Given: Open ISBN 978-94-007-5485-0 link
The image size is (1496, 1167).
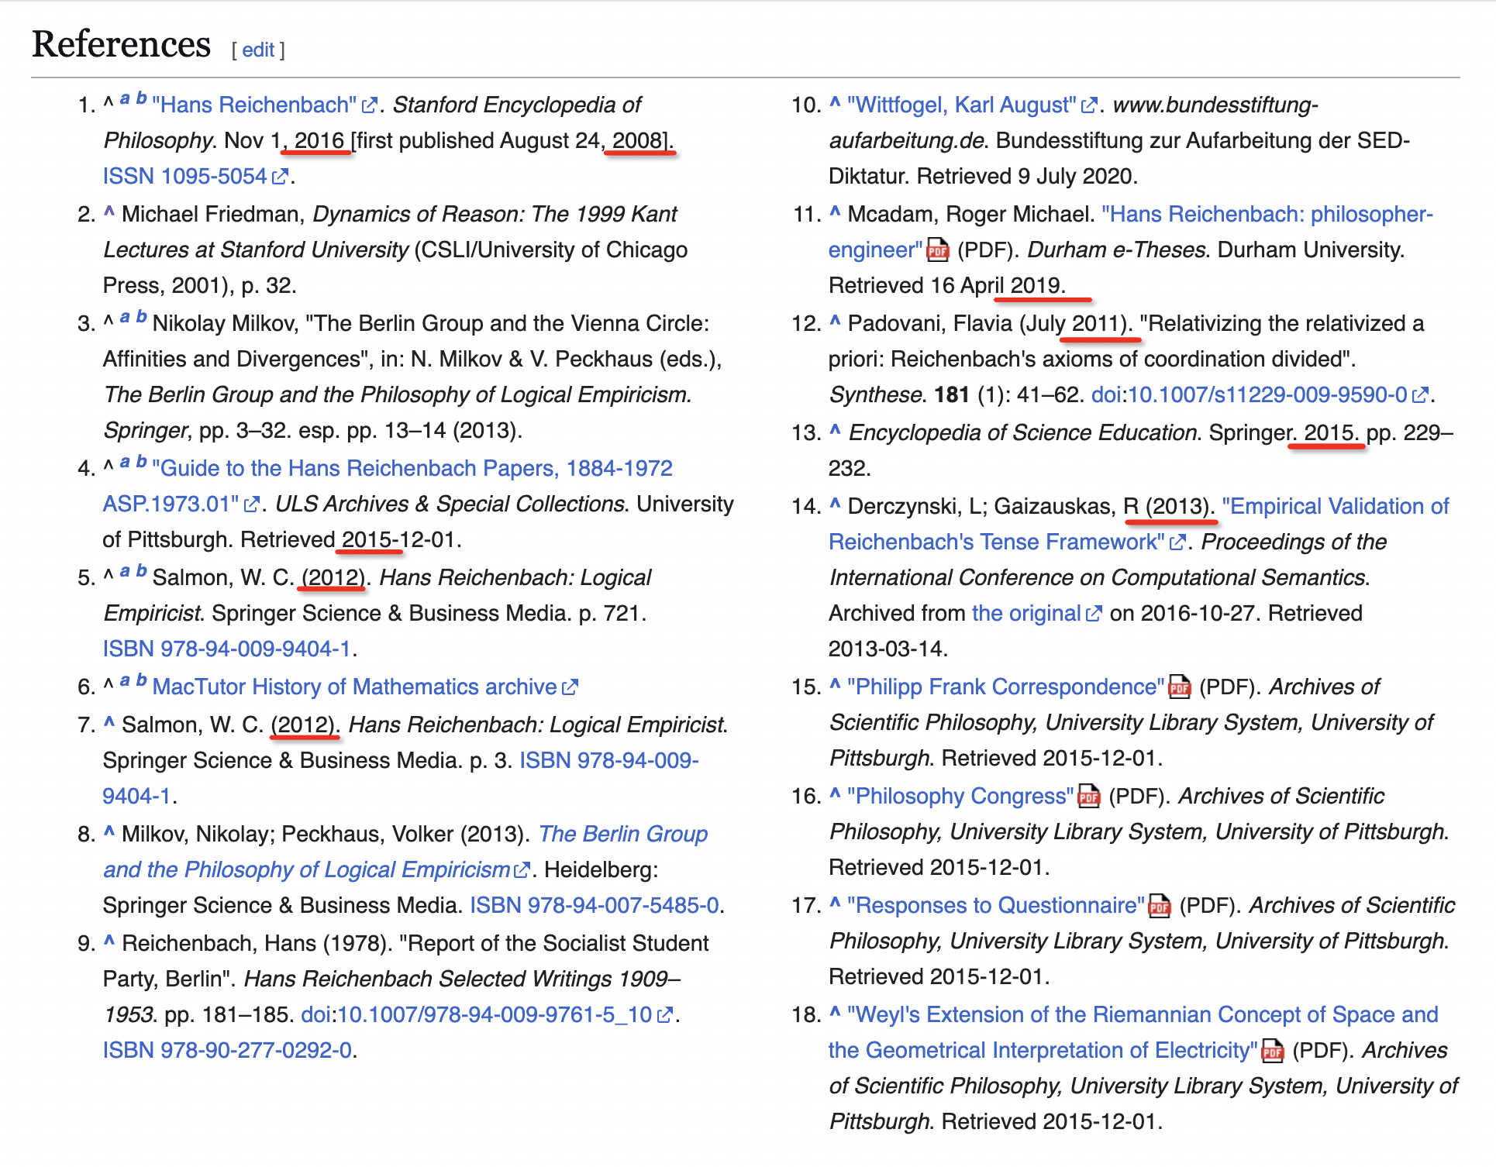Looking at the screenshot, I should (x=595, y=905).
